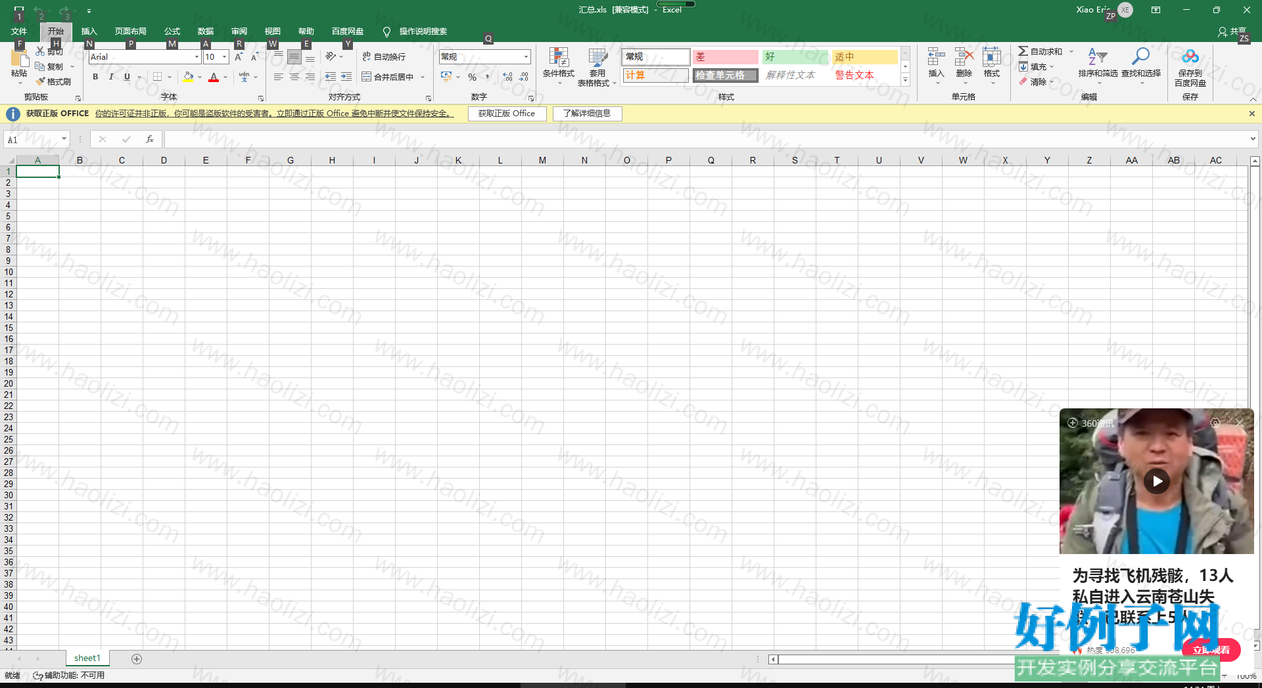The image size is (1262, 688).
Task: Click Merge and Center (合并后居中)
Action: click(x=388, y=77)
